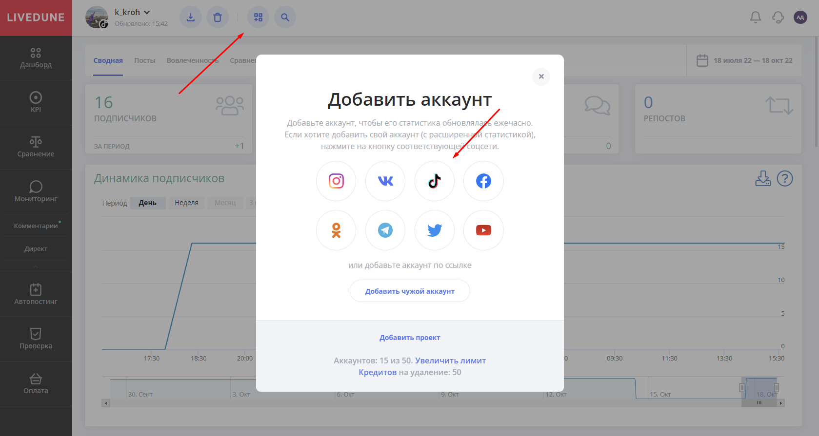Select the Месяц period option
The width and height of the screenshot is (819, 436).
(x=225, y=203)
